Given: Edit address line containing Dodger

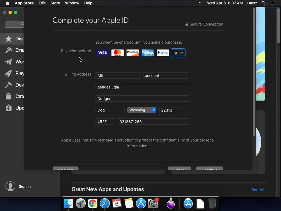Looking at the screenshot, I should pos(142,99).
